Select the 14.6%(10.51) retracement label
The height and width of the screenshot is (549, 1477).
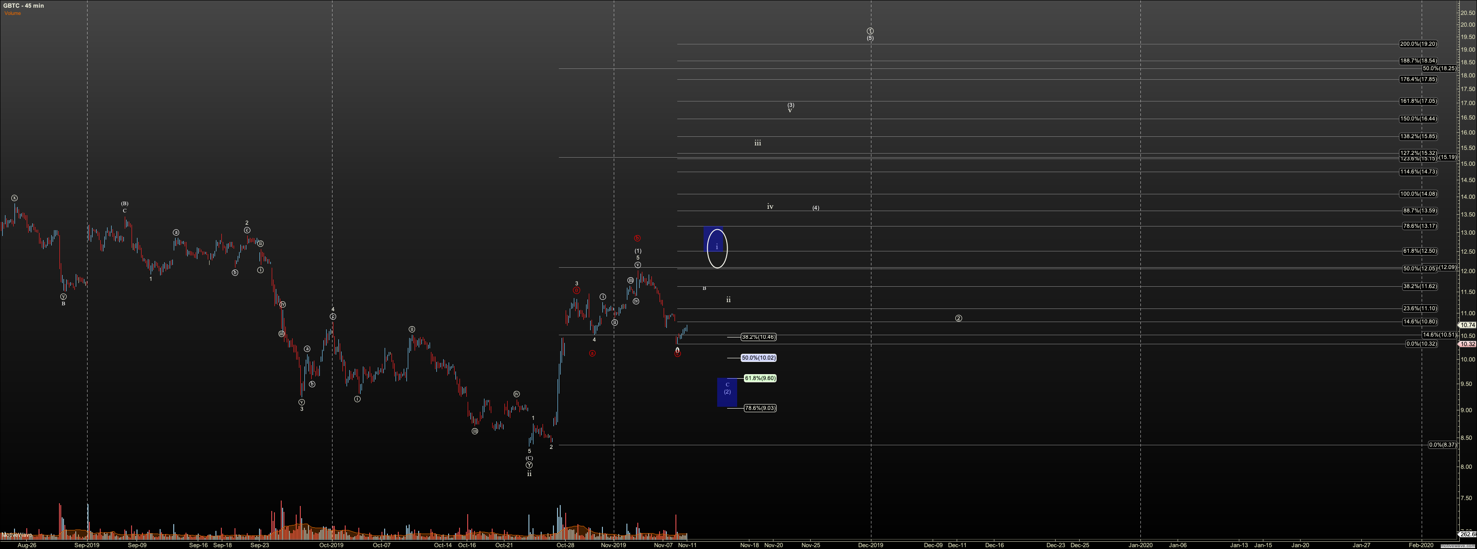(x=1439, y=335)
